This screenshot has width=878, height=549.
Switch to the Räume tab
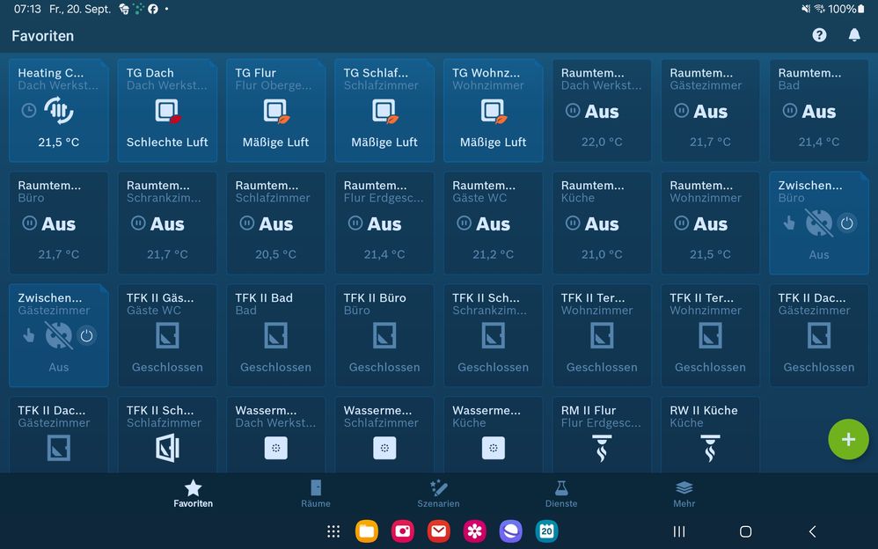(x=316, y=494)
